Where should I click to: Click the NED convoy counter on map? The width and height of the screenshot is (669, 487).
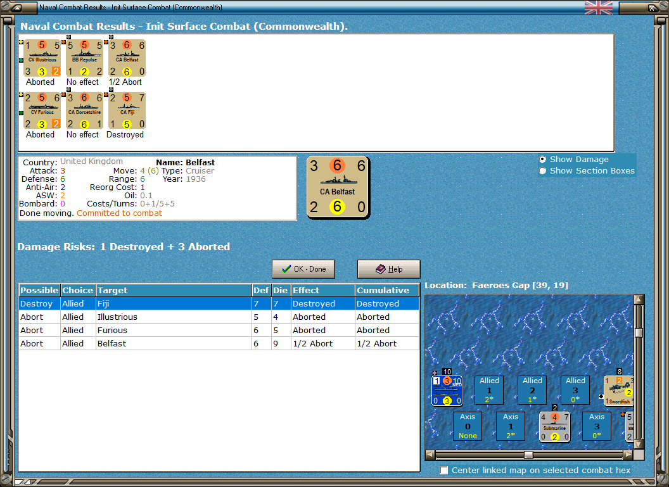[447, 390]
